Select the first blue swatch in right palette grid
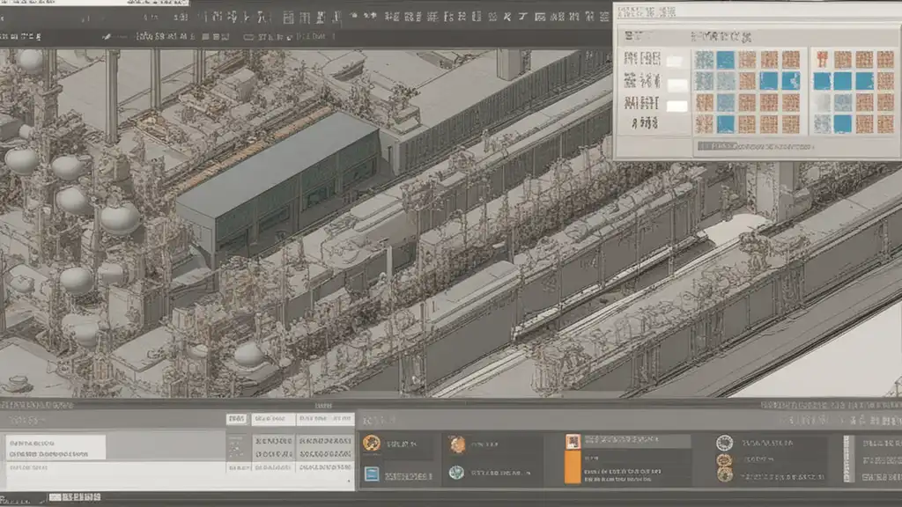This screenshot has height=507, width=902. point(821,81)
